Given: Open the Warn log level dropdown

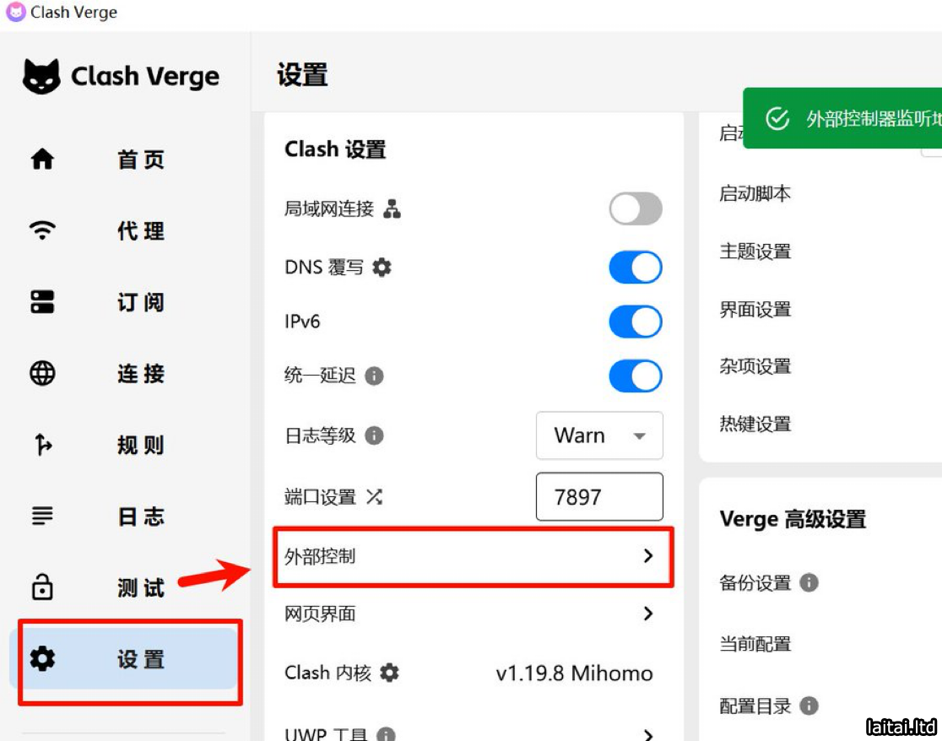Looking at the screenshot, I should [599, 435].
